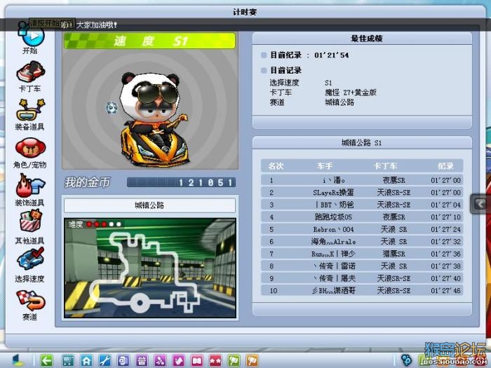The height and width of the screenshot is (368, 491).
Task: Click the 难度 difficulty dots indicator
Action: tap(95, 224)
